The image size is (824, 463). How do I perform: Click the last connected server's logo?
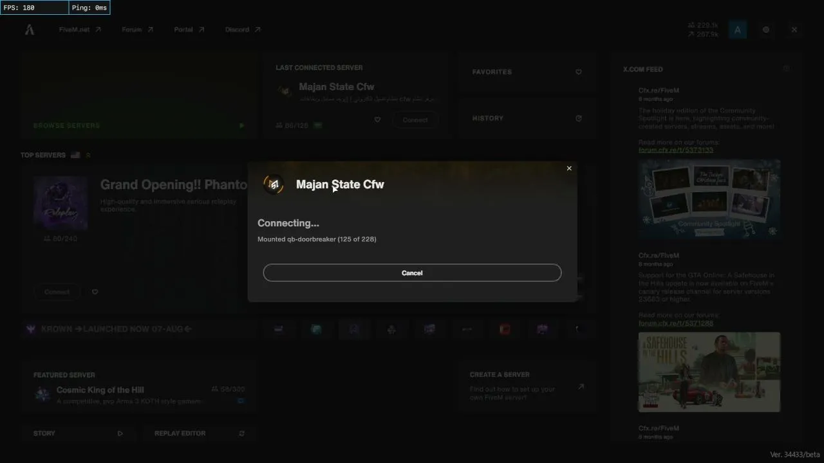click(285, 91)
